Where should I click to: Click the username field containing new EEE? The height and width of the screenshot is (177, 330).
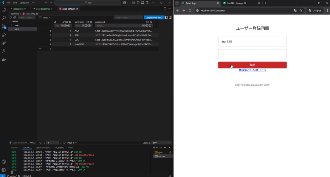pos(252,42)
